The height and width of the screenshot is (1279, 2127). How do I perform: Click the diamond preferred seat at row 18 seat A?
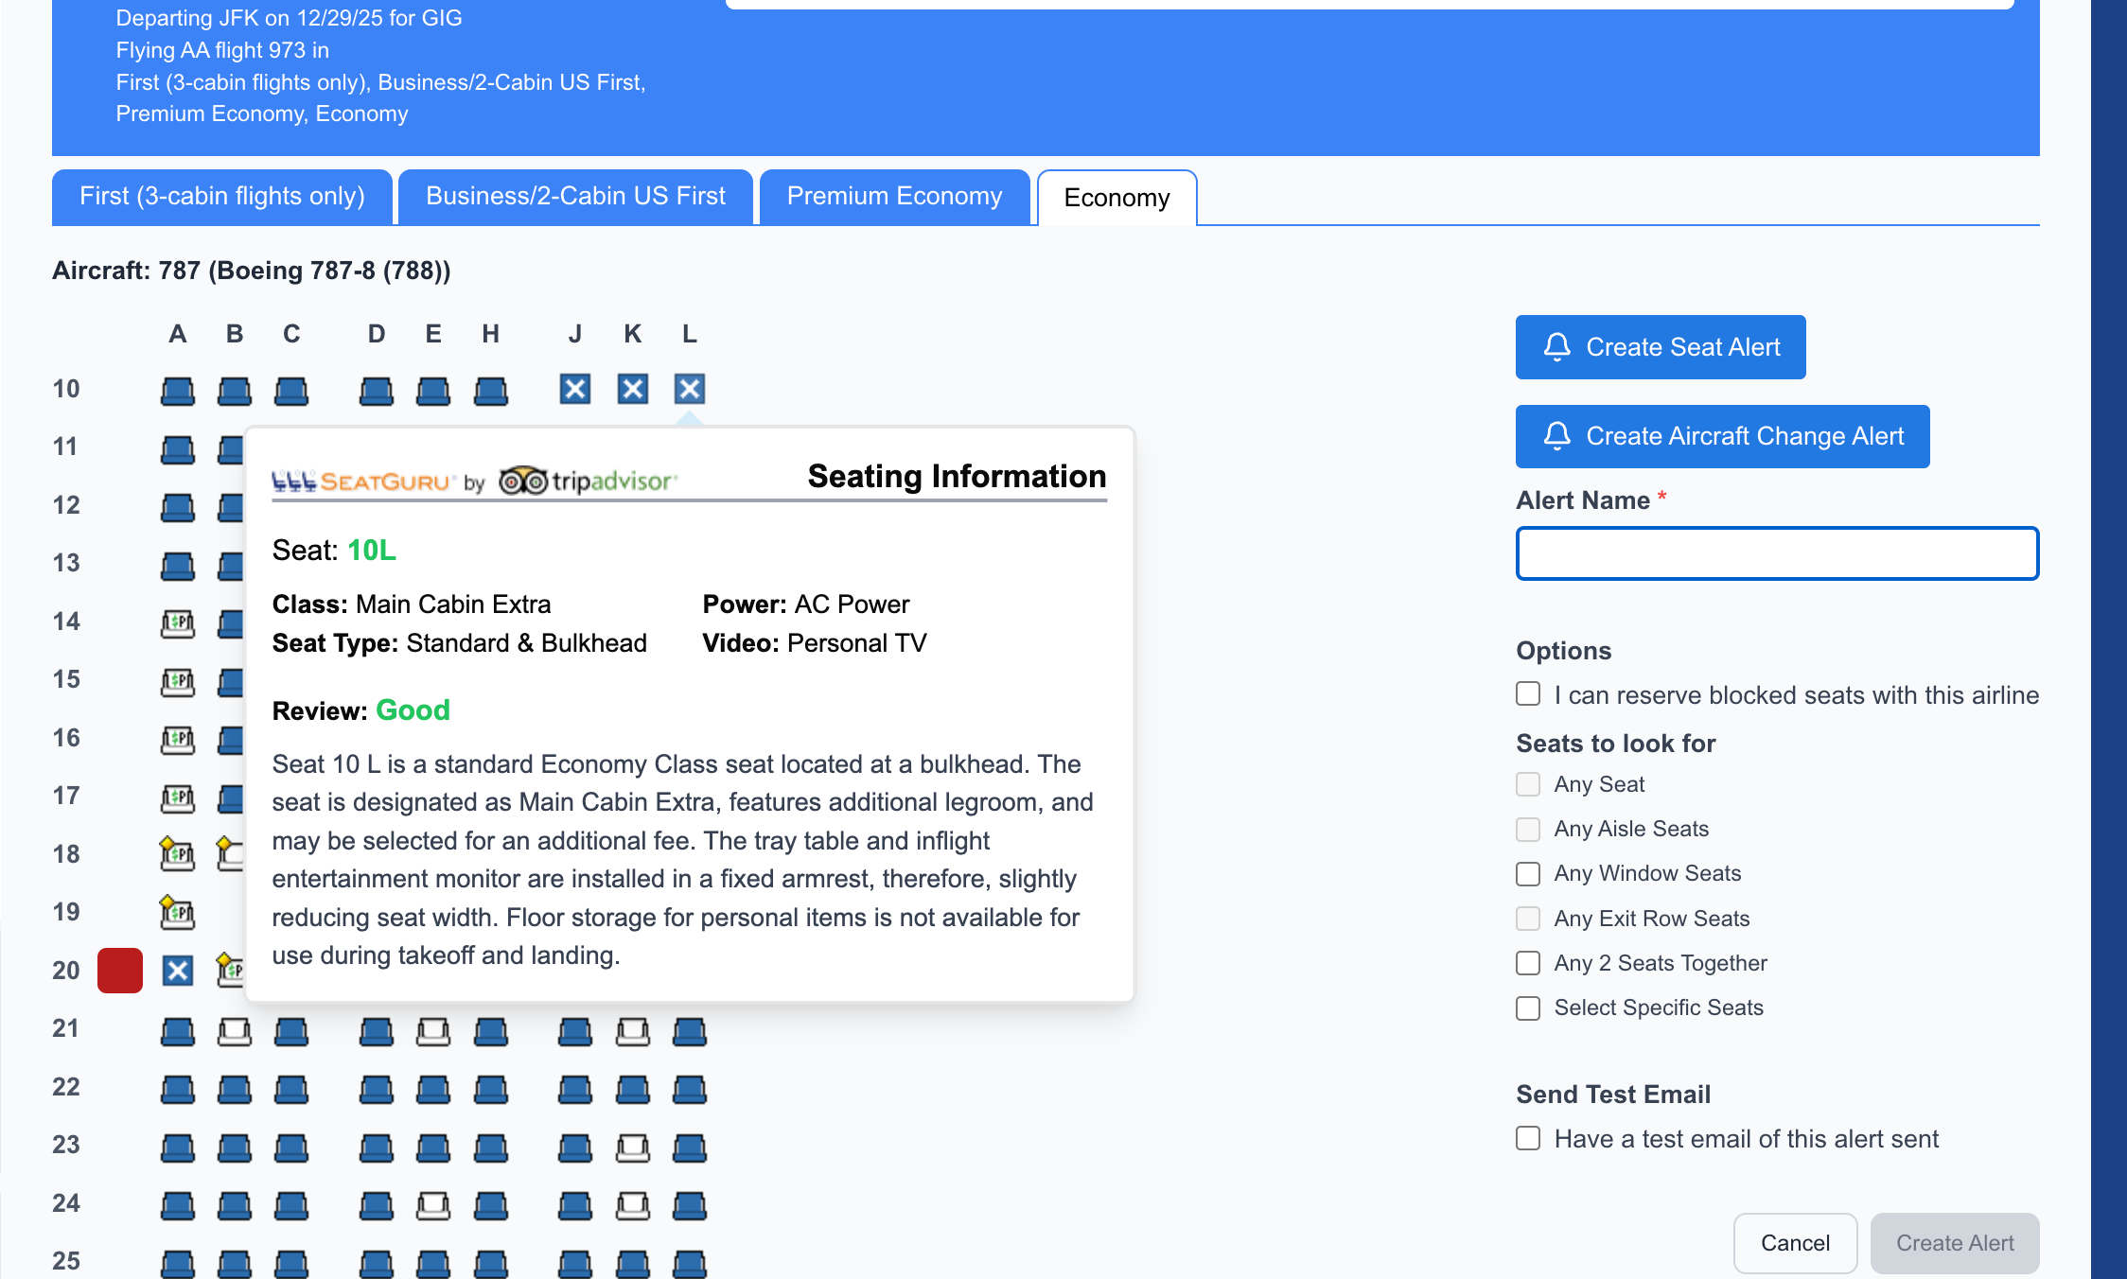click(x=178, y=853)
